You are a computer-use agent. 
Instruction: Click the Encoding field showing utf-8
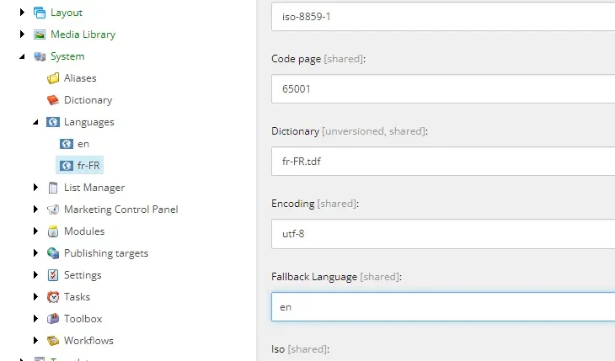(443, 234)
